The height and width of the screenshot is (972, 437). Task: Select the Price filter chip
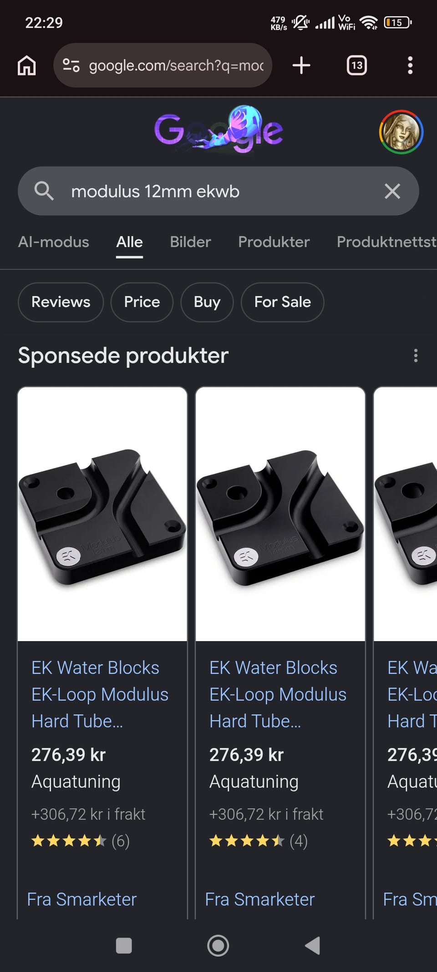[142, 302]
